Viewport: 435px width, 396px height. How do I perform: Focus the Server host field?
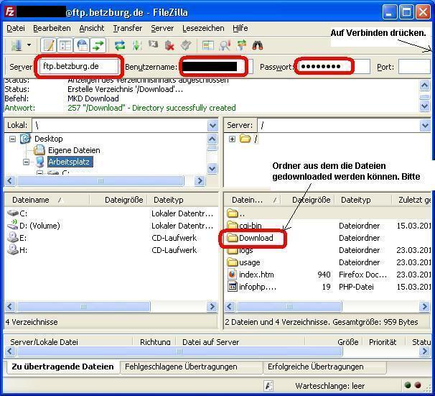[x=79, y=66]
